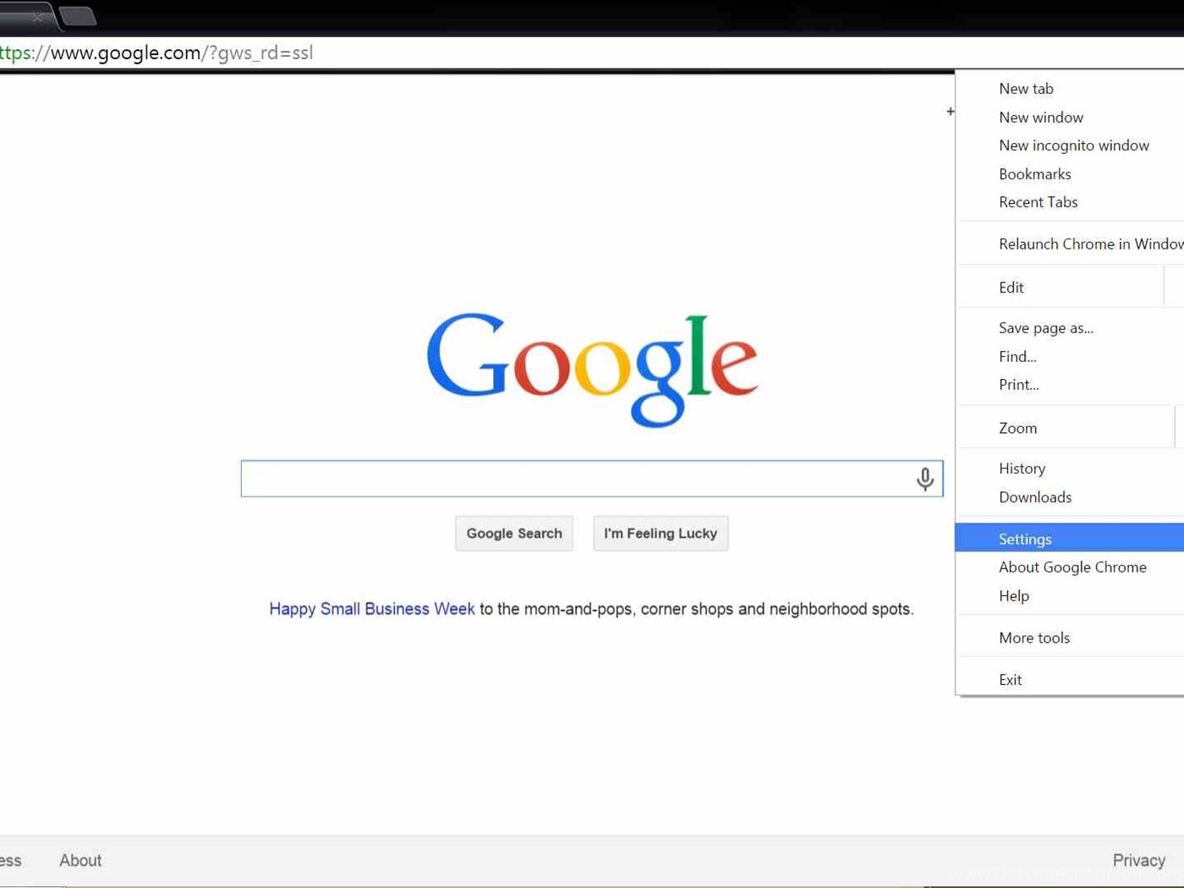Screen dimensions: 1184x888
Task: Click the address bar URL
Action: (x=156, y=52)
